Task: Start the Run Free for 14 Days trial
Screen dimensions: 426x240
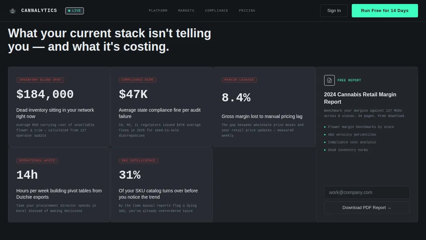Action: pos(385,11)
